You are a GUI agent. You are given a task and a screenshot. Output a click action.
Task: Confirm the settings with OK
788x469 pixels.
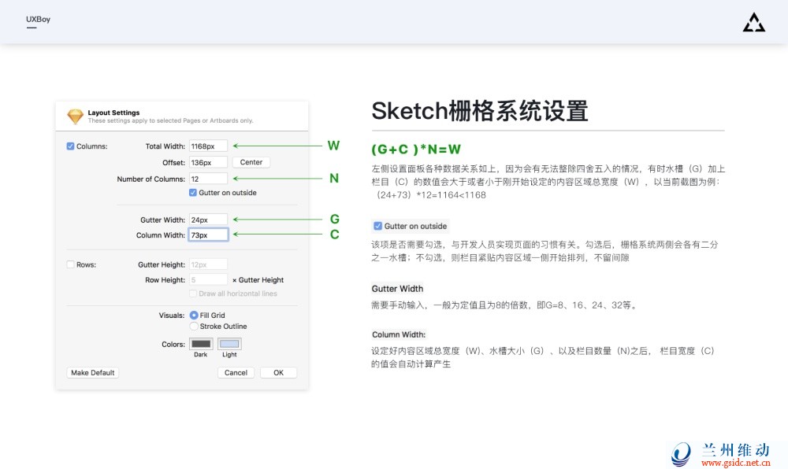278,373
